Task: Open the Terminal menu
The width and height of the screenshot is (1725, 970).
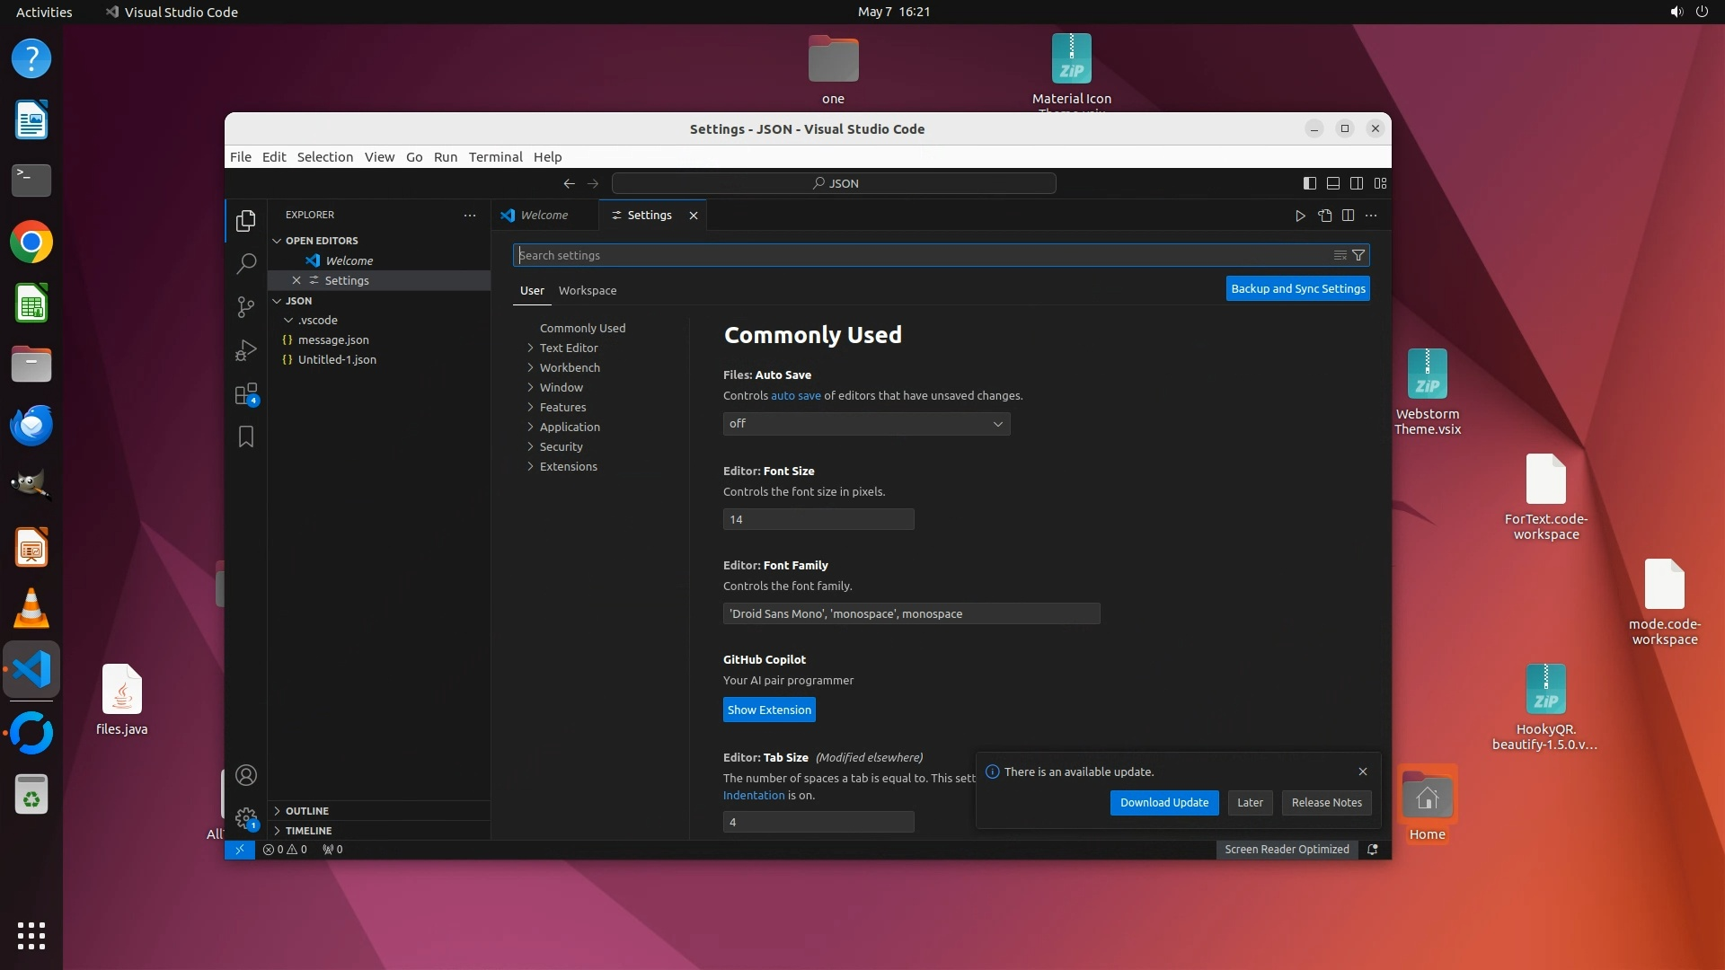Action: click(495, 157)
